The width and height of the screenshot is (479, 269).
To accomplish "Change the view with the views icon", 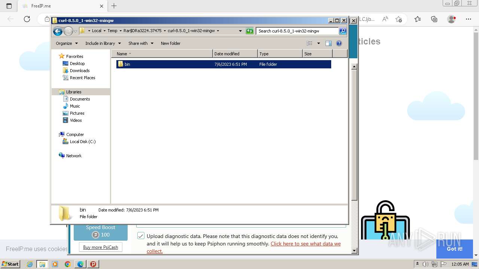I will coord(309,43).
